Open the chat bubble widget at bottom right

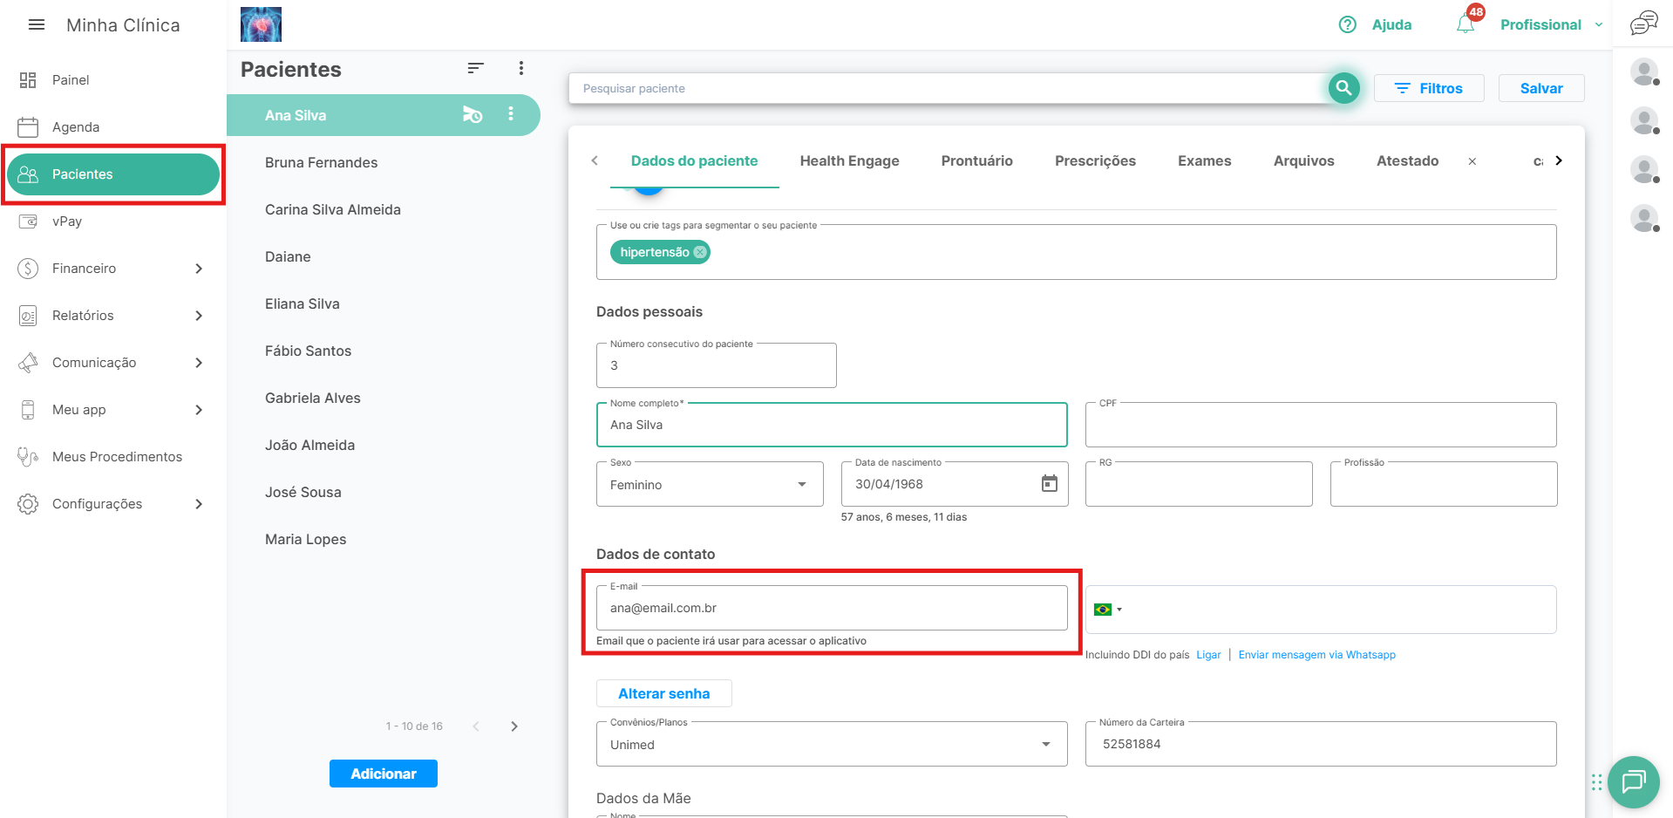click(x=1633, y=781)
